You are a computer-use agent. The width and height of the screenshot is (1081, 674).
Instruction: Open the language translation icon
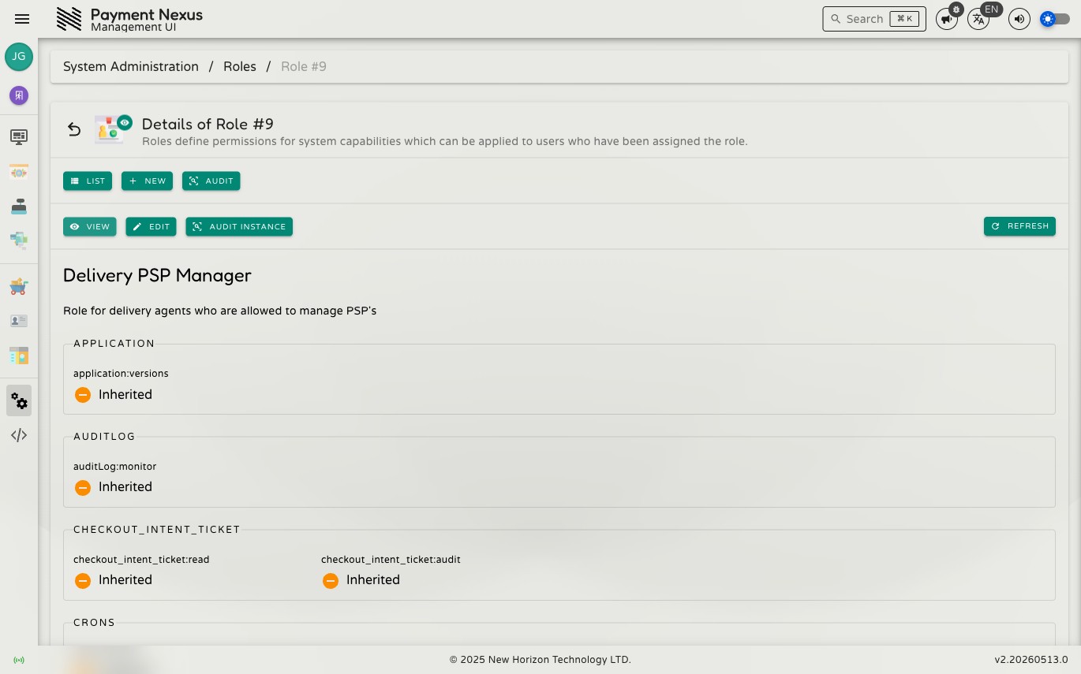click(x=978, y=20)
